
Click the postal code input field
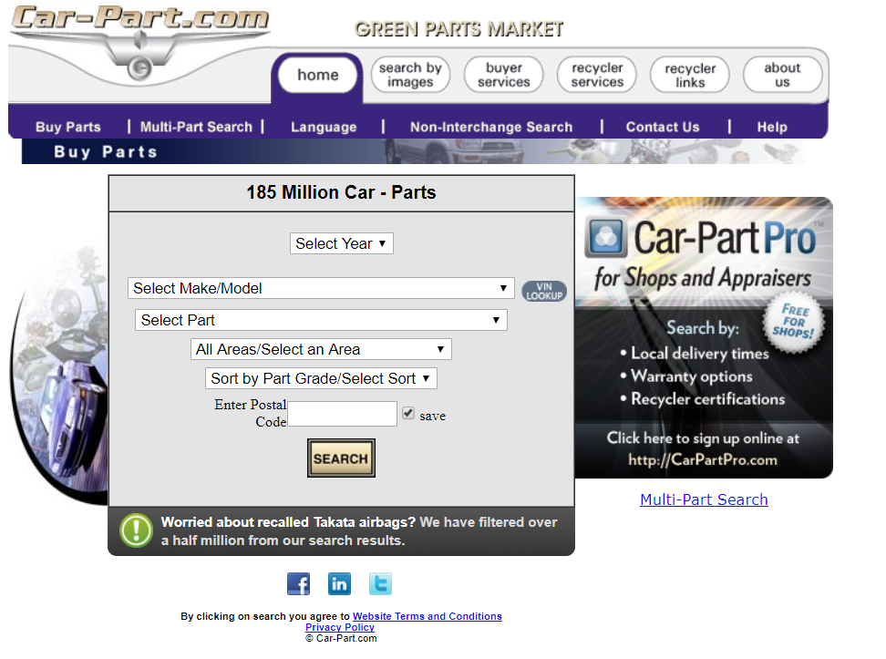[x=342, y=414]
